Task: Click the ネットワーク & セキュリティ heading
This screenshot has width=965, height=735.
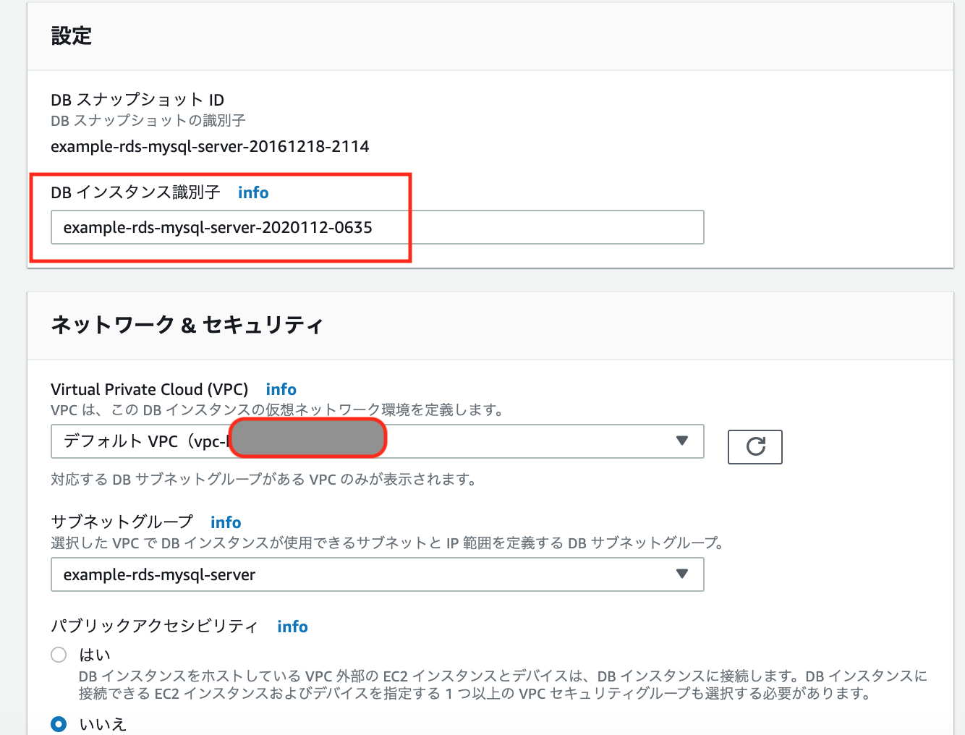Action: [187, 325]
